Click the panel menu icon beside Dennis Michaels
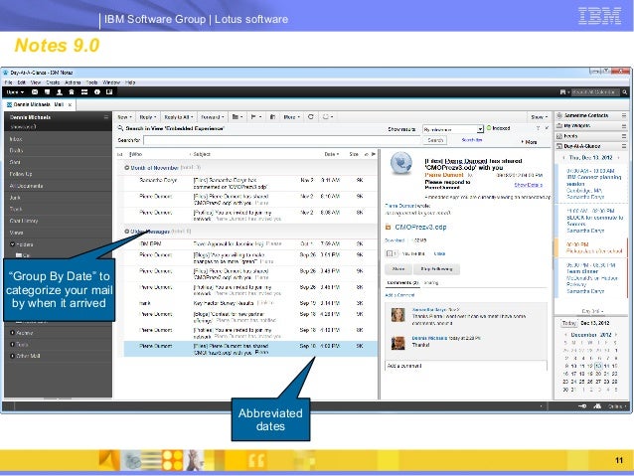This screenshot has width=634, height=476. coord(107,116)
